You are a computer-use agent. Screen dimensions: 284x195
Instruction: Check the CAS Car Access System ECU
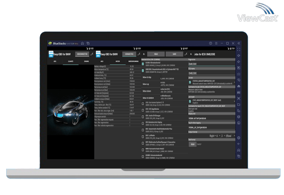point(143,104)
